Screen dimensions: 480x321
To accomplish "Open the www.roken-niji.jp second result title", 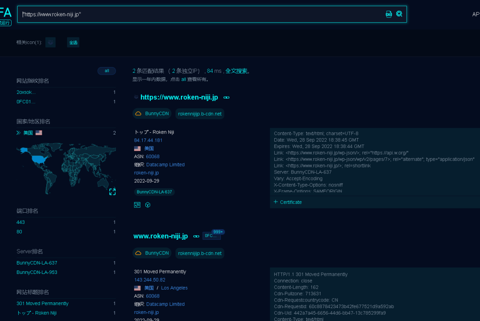I will pyautogui.click(x=160, y=236).
